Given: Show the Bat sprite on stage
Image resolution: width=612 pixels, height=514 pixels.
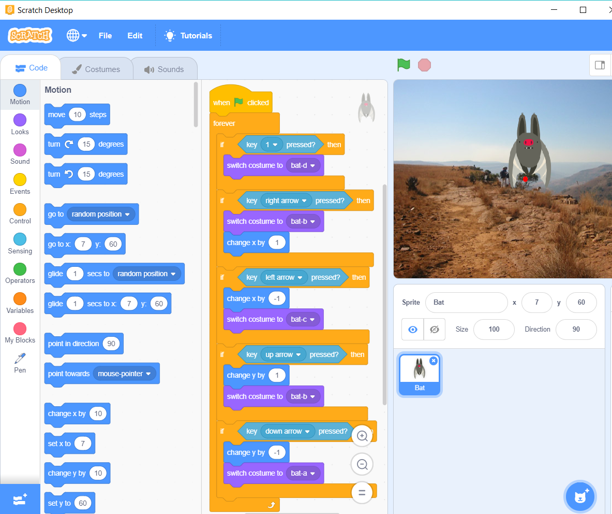Looking at the screenshot, I should click(x=412, y=329).
